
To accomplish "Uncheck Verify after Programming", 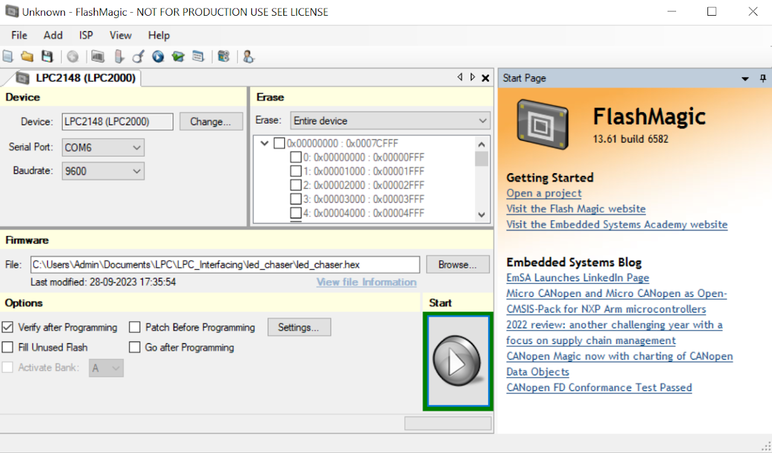I will (8, 328).
